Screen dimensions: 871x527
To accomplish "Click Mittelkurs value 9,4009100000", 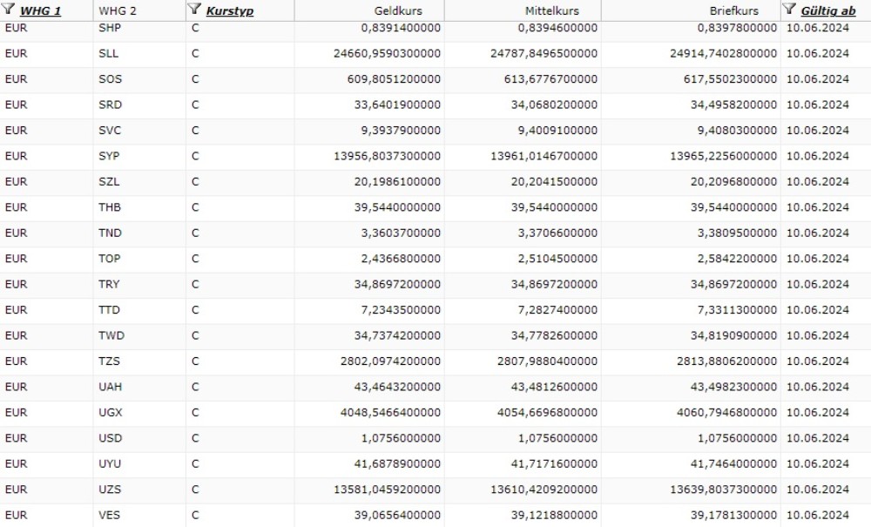I will pos(557,130).
